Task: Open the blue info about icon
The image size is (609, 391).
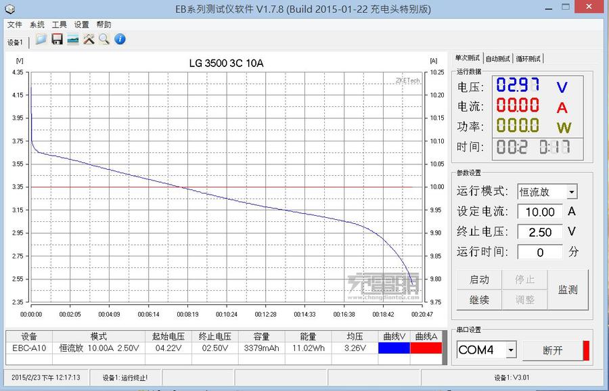Action: 120,39
